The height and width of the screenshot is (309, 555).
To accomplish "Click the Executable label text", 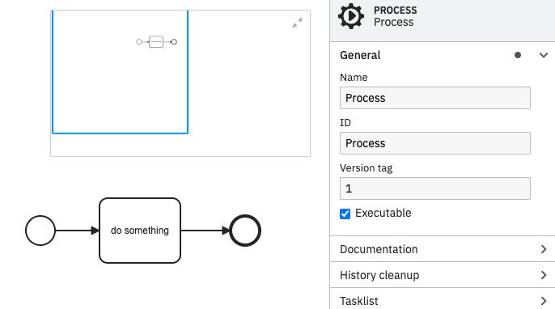I will pos(383,213).
